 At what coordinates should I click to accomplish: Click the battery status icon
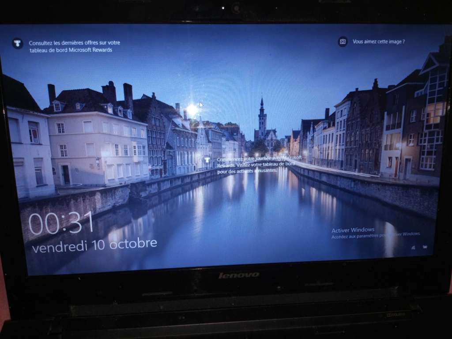425,247
